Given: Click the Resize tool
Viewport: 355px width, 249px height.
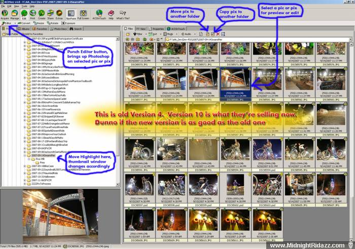Looking at the screenshot, I should (39, 23).
